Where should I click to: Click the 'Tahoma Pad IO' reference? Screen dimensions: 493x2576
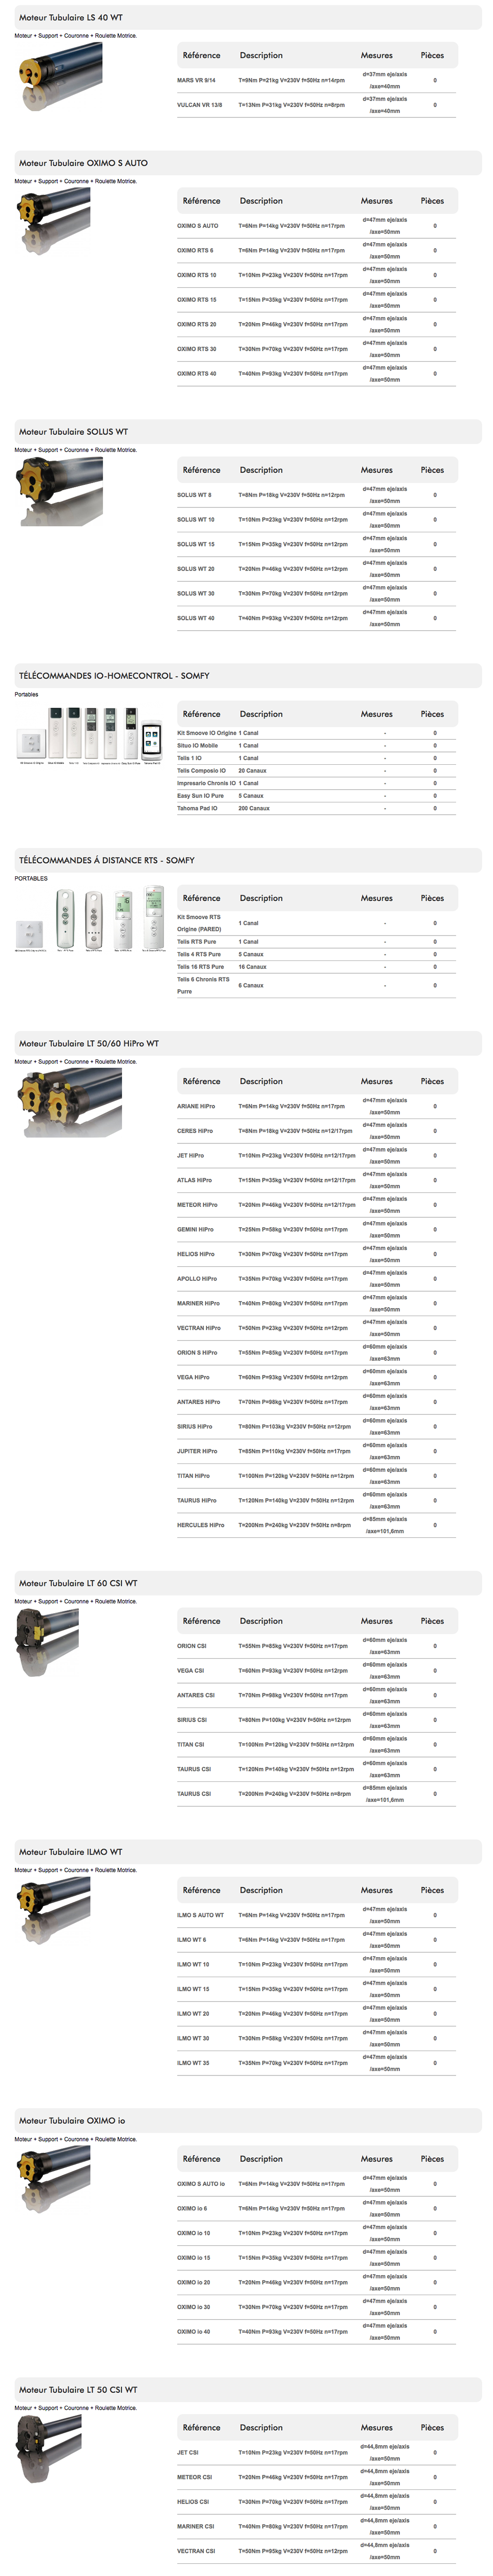197,808
